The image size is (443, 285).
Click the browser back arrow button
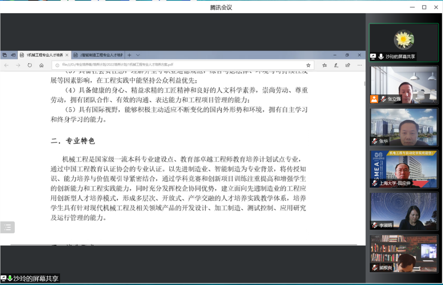click(6, 65)
